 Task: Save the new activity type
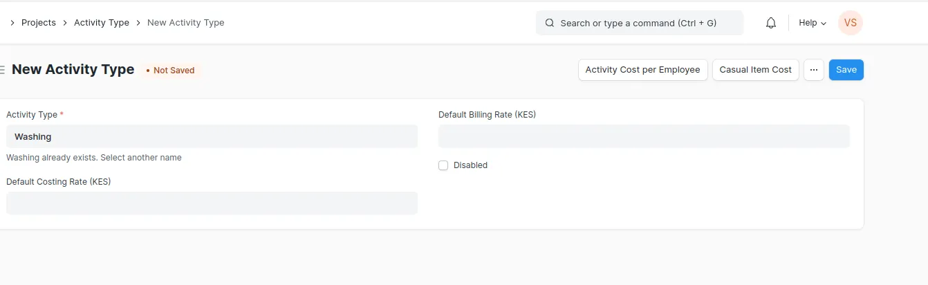coord(846,70)
